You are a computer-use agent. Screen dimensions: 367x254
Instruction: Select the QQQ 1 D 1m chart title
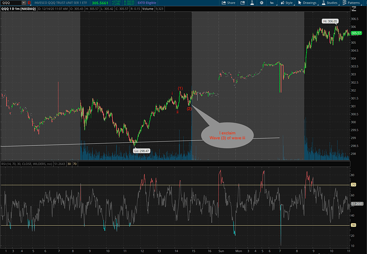coord(18,9)
